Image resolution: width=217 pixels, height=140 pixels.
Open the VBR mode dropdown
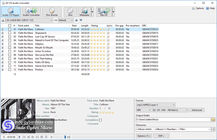point(143,110)
